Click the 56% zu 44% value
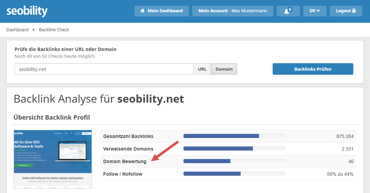Viewport: 370px width, 193px height. pyautogui.click(x=340, y=174)
